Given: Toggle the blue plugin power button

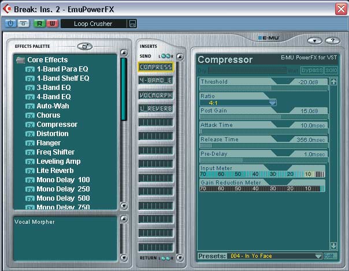Looking at the screenshot, I should click(11, 24).
